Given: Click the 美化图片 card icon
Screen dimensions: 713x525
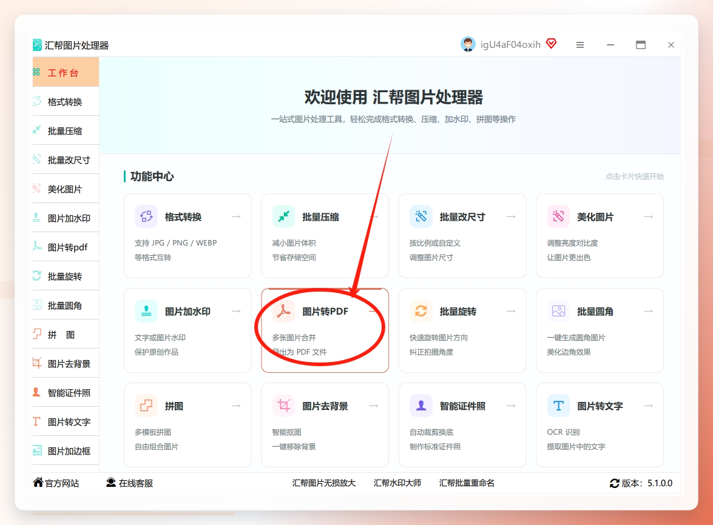Looking at the screenshot, I should tap(558, 216).
